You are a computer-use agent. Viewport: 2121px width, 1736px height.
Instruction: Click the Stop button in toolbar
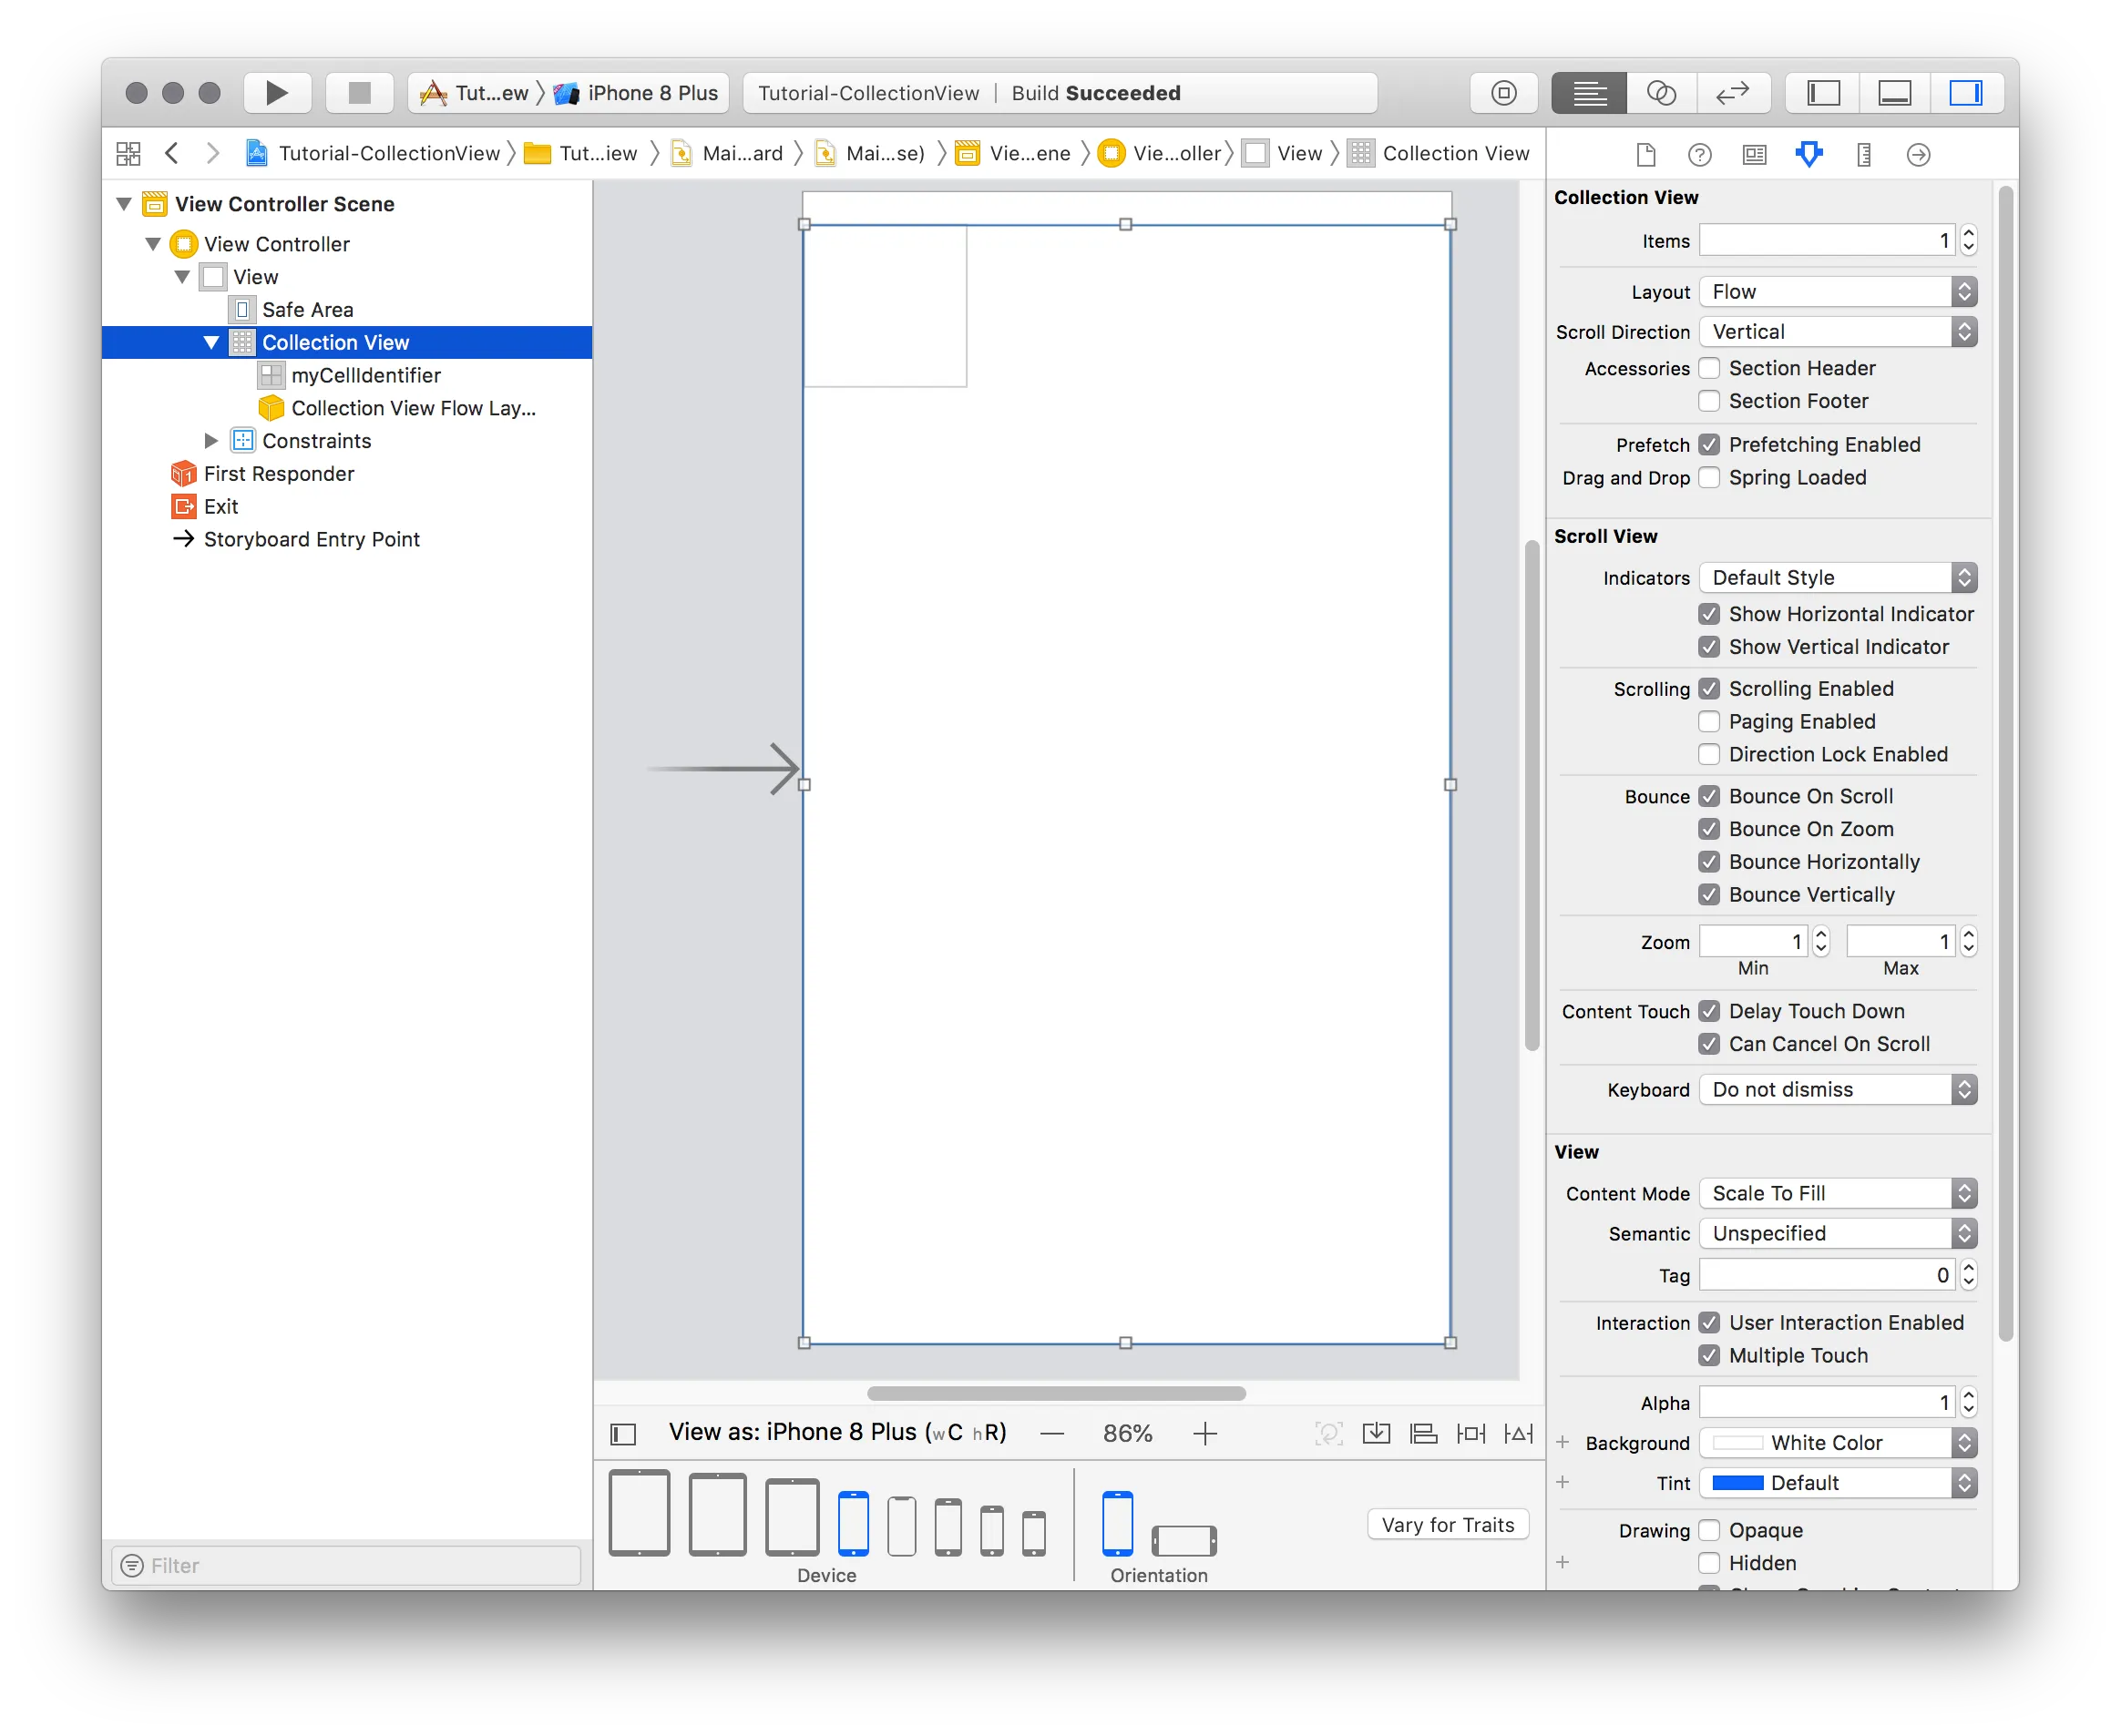359,93
